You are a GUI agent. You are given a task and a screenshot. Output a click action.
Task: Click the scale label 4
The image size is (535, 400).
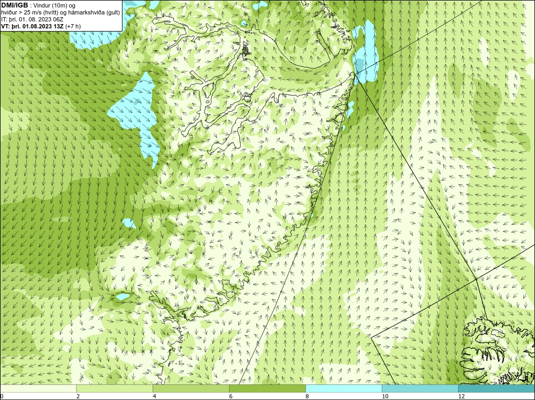pos(155,396)
